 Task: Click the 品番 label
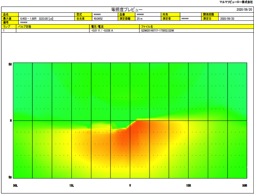[122, 14]
